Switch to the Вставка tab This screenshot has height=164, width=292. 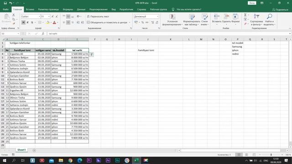(30, 9)
